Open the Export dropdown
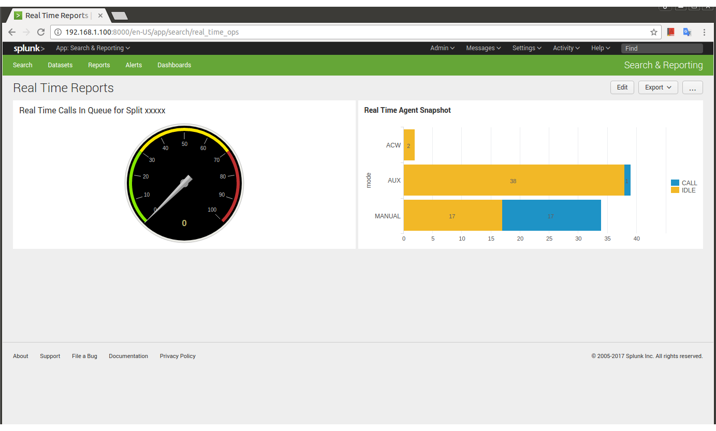Viewport: 716px width, 431px height. coord(657,87)
